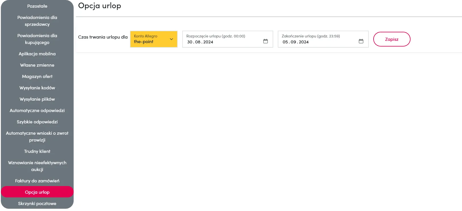
Task: Go to Trudny klient section
Action: click(37, 151)
